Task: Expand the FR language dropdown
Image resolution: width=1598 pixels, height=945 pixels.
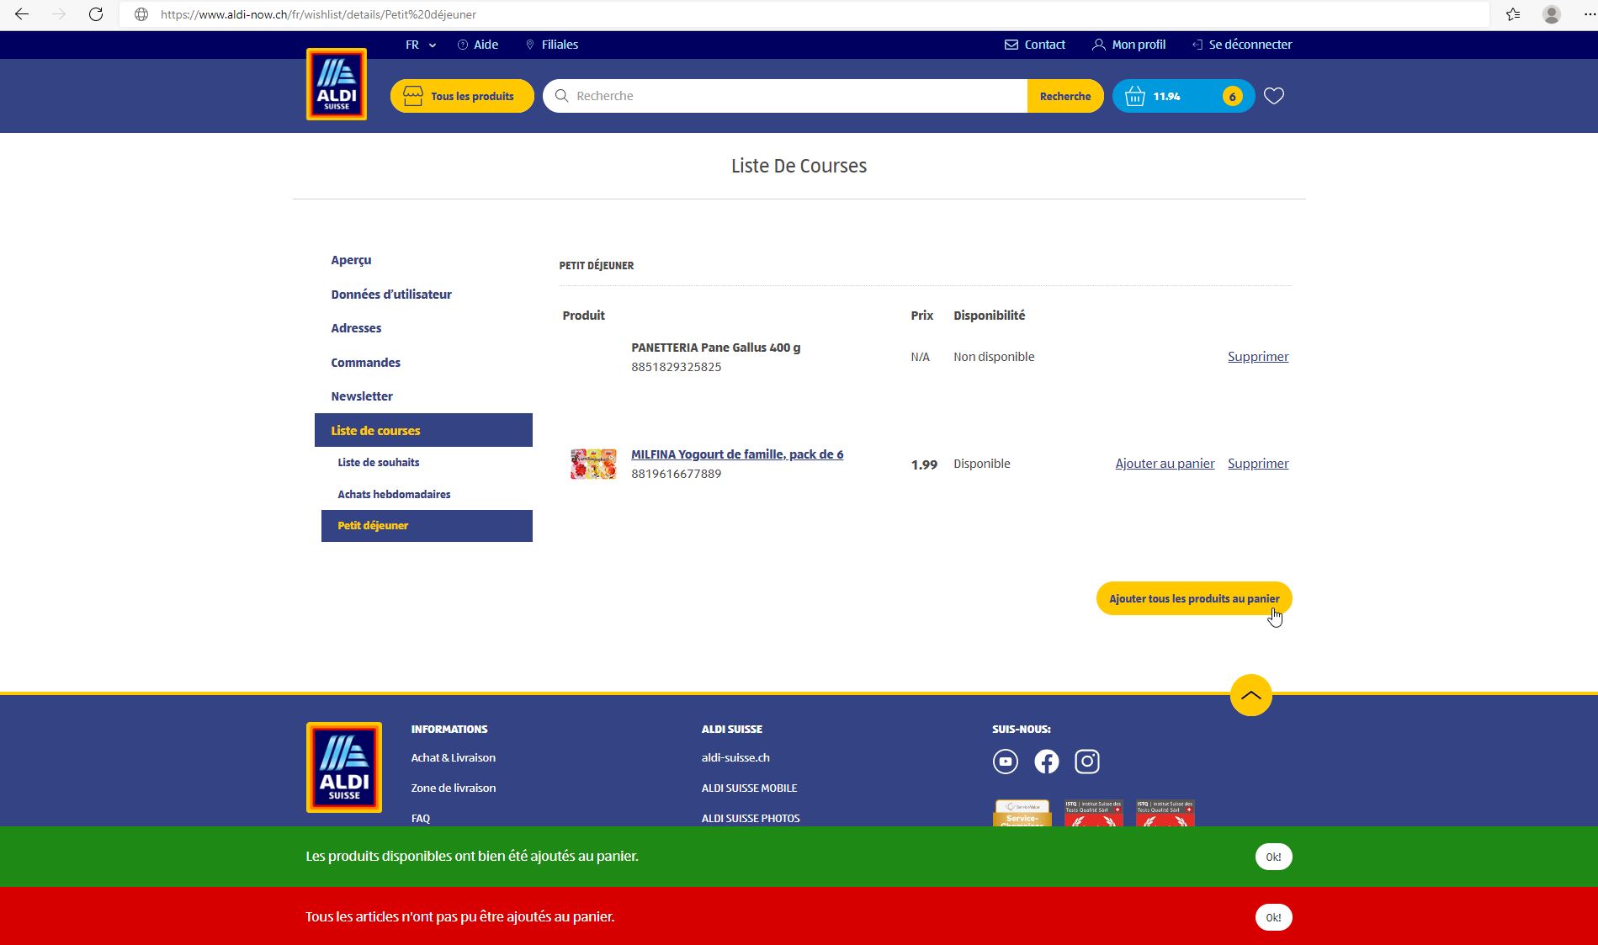Action: pyautogui.click(x=419, y=45)
